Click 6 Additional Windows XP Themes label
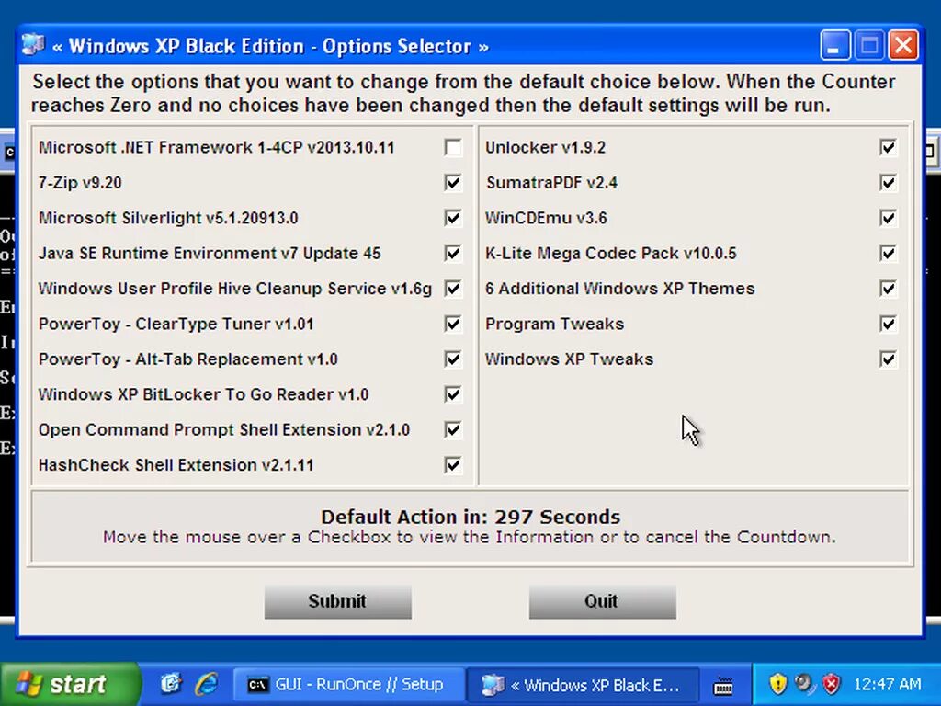This screenshot has height=706, width=941. coord(620,289)
